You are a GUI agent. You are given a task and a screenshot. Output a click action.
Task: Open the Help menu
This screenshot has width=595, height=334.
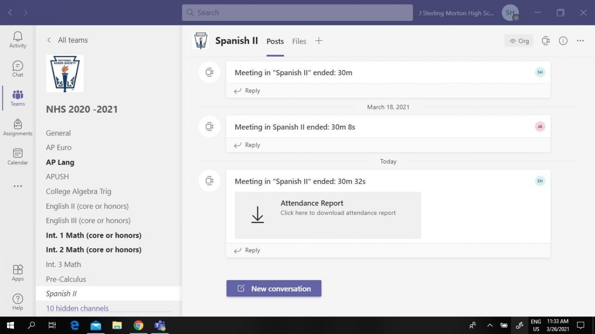(x=18, y=302)
